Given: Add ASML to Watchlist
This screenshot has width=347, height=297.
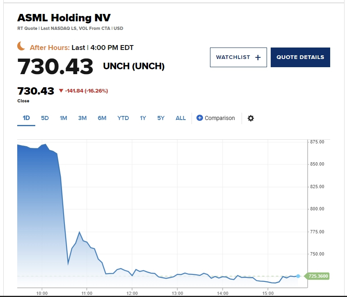Looking at the screenshot, I should point(238,57).
